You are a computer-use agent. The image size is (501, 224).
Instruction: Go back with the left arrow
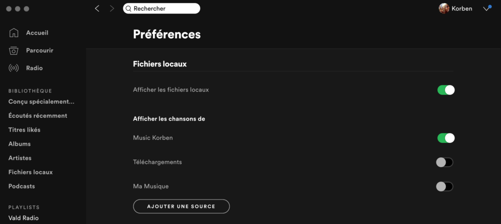[x=97, y=9]
